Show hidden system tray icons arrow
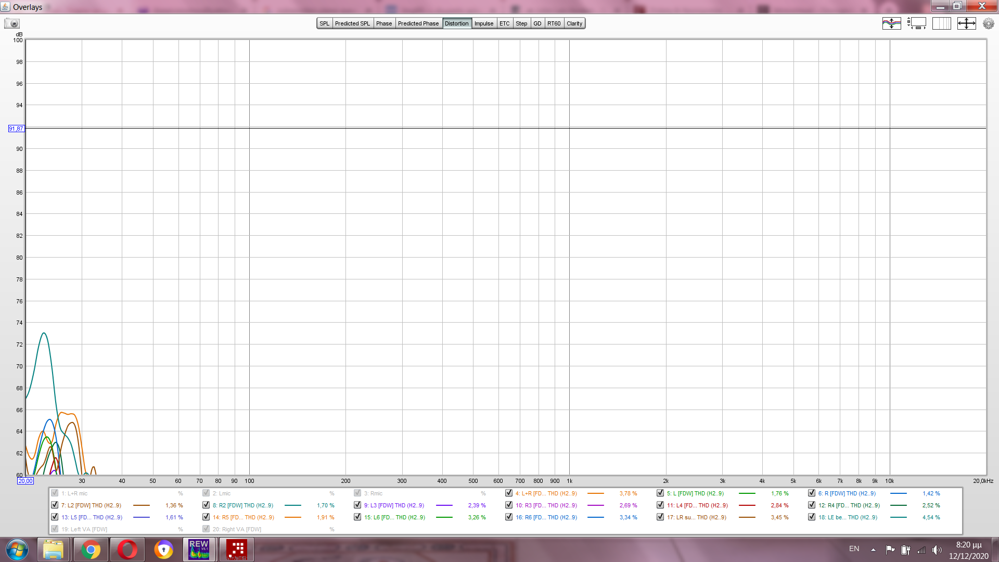This screenshot has width=999, height=562. (x=873, y=550)
